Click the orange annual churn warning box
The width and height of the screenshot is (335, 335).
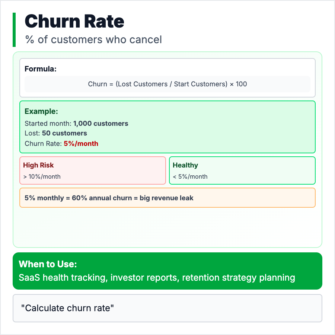(x=167, y=198)
